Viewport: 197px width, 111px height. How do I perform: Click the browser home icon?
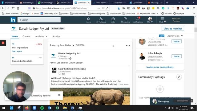tap(18, 8)
